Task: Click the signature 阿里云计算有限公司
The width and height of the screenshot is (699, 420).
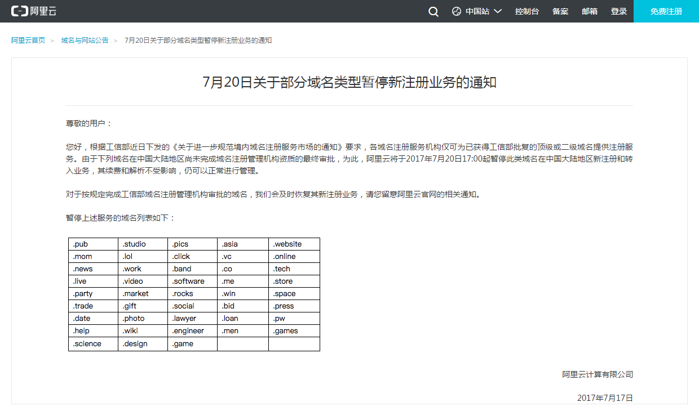Action: point(598,374)
